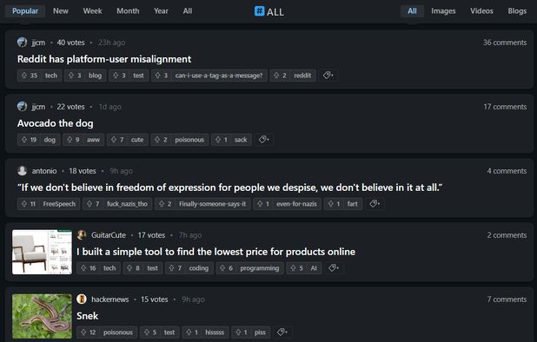Open the chair thumbnail image
Screen dimensions: 537x342
pos(42,252)
